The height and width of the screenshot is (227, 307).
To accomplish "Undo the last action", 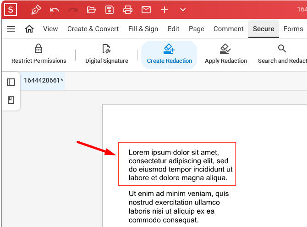I will (54, 10).
